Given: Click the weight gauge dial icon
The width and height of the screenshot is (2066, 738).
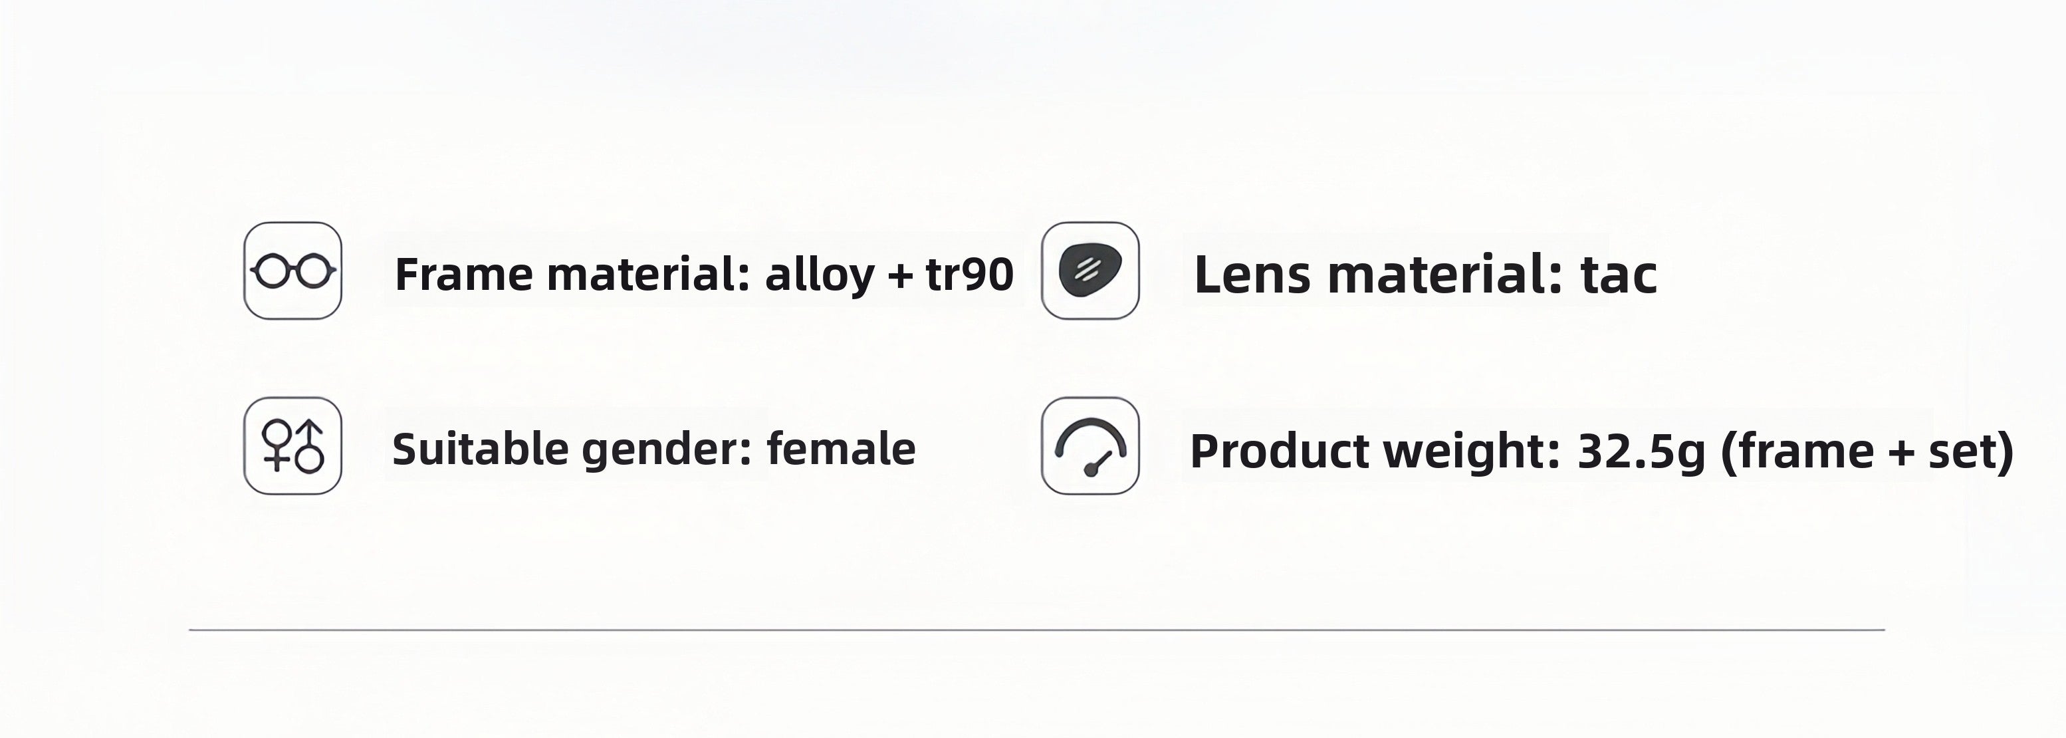Looking at the screenshot, I should coord(1090,446).
